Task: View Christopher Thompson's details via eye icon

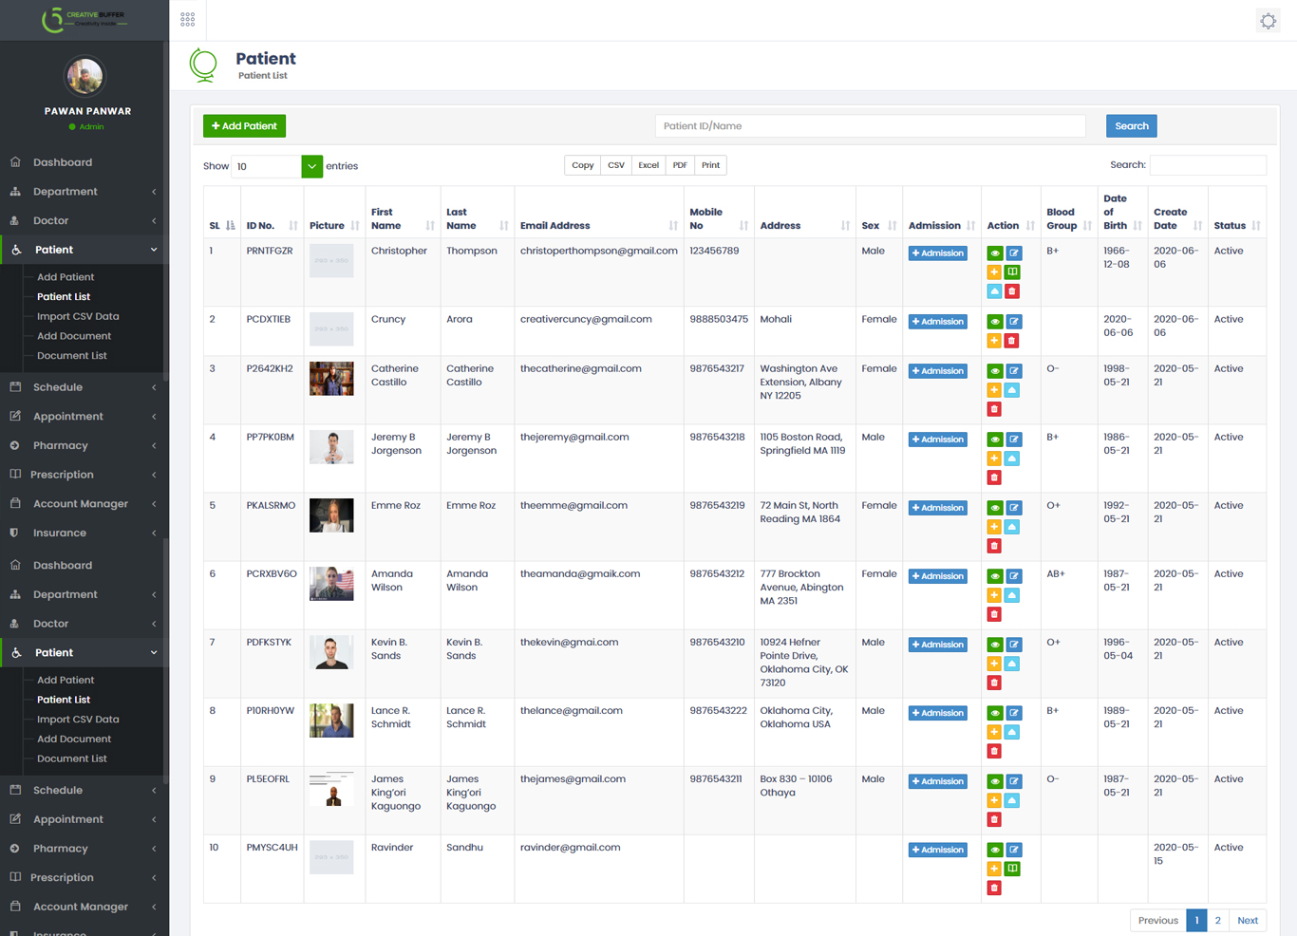Action: 994,253
